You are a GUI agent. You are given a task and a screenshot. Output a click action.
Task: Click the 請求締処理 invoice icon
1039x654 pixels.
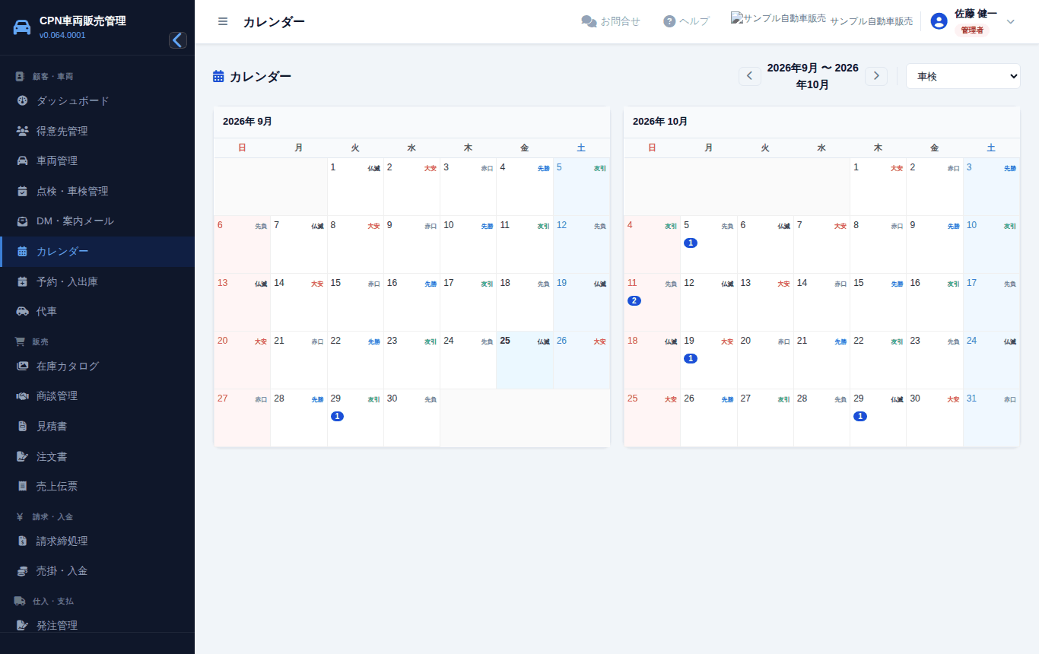(x=22, y=541)
